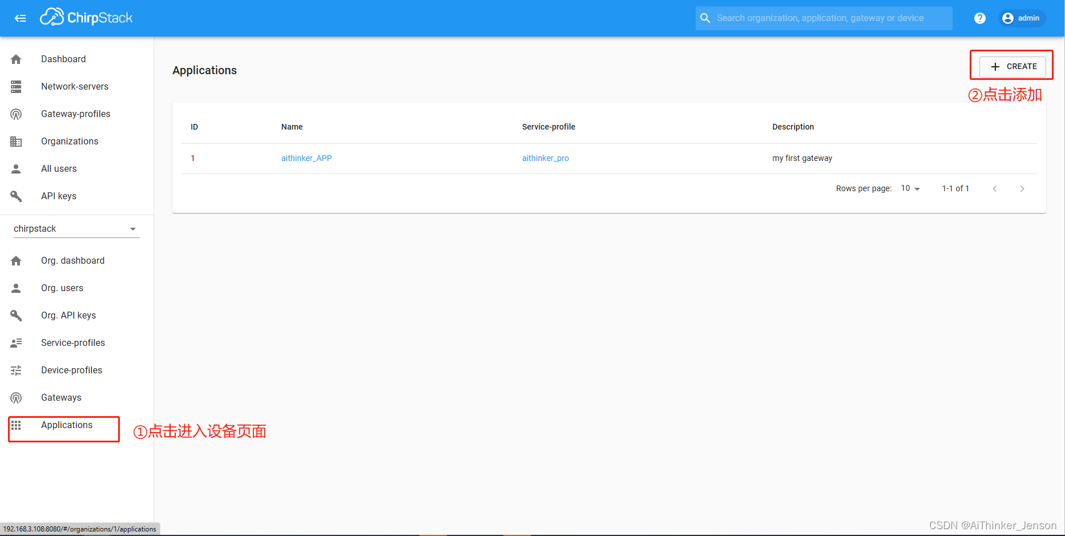Collapse the sidebar with the top-left arrow icon
The height and width of the screenshot is (536, 1065).
(20, 18)
